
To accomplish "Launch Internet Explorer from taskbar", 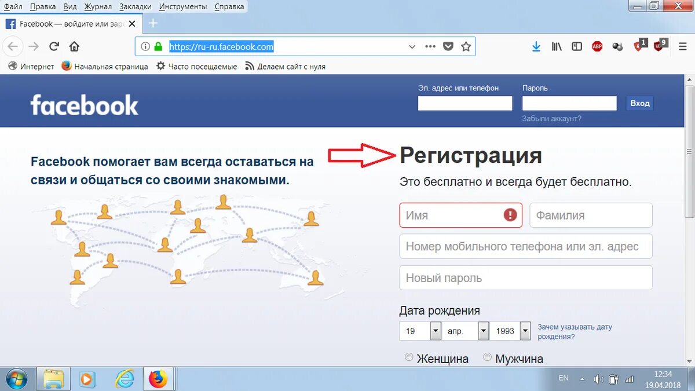I will click(124, 379).
